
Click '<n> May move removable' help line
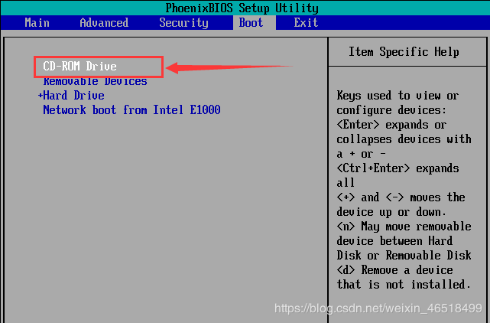(404, 227)
